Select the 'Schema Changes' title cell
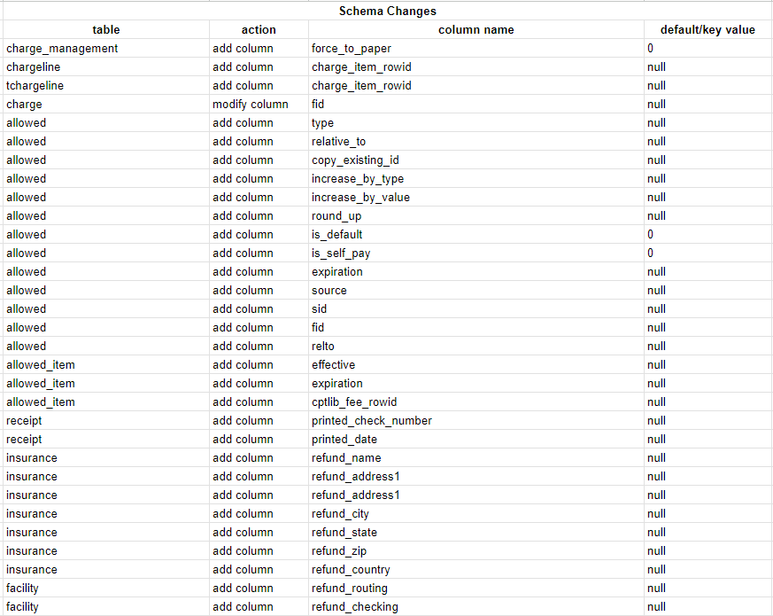Screen dimensions: 773x616 point(388,11)
